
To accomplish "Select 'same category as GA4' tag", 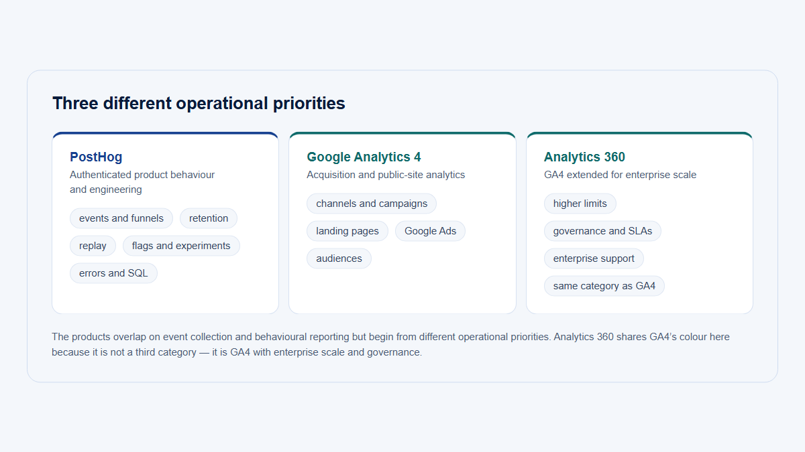I will 604,286.
